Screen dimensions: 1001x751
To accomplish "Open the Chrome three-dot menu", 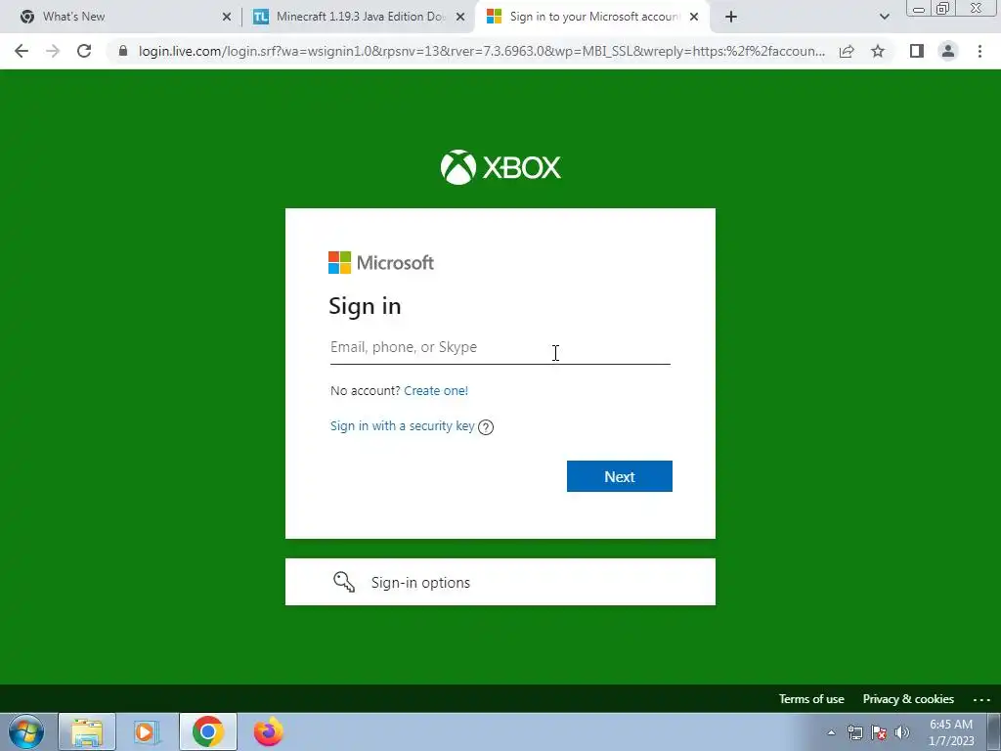I will click(x=979, y=51).
